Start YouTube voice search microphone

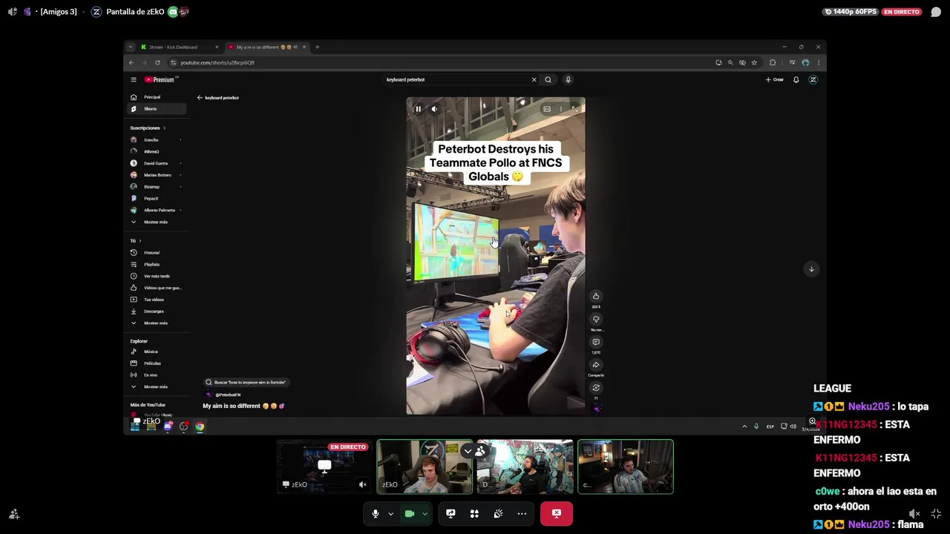tap(568, 79)
